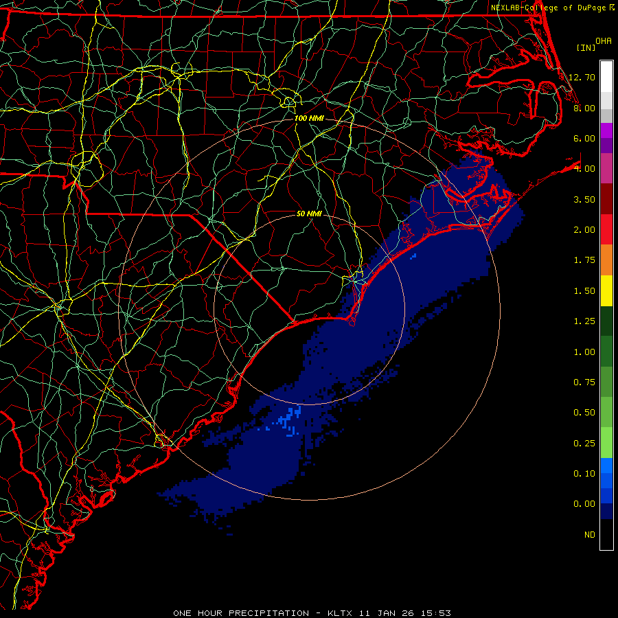Image resolution: width=618 pixels, height=618 pixels.
Task: Click the medium green 0.75 inch legend swatch
Action: [x=606, y=382]
